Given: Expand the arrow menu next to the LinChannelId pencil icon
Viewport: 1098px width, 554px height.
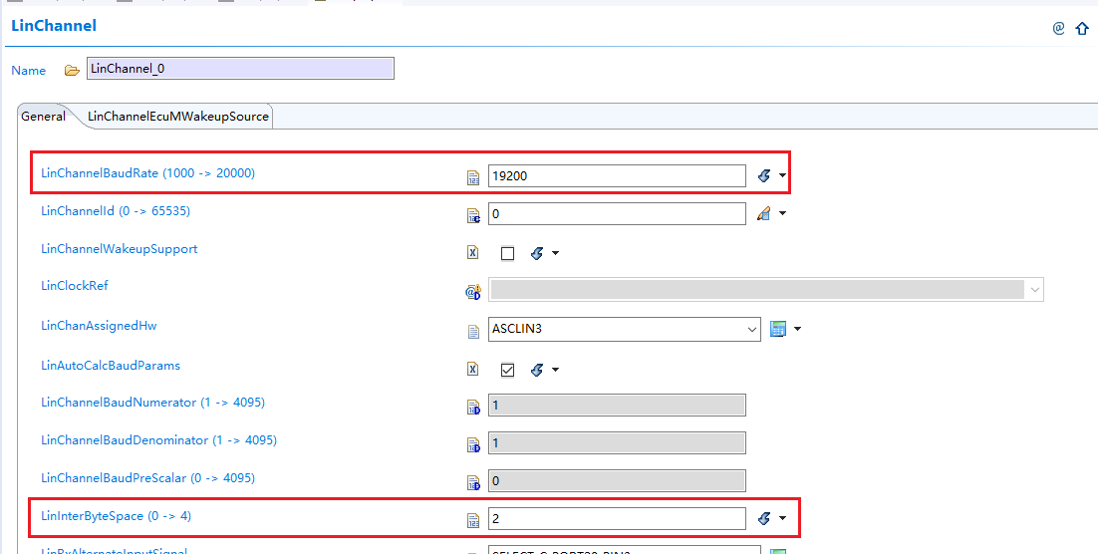Looking at the screenshot, I should point(783,213).
